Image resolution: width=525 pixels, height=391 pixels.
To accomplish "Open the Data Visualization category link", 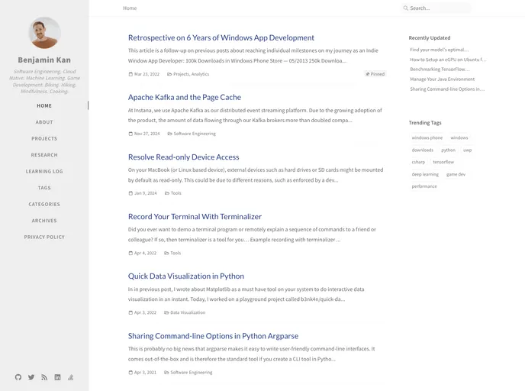I will tap(187, 312).
